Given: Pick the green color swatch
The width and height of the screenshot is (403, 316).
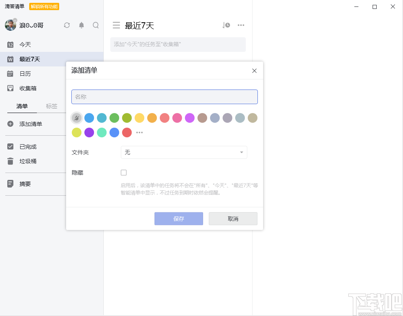Looking at the screenshot, I should pyautogui.click(x=114, y=118).
